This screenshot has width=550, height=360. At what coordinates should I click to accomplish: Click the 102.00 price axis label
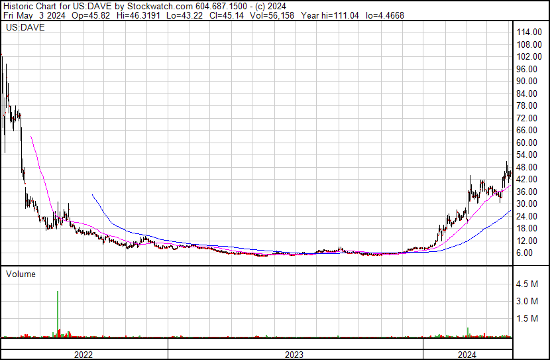click(x=529, y=56)
